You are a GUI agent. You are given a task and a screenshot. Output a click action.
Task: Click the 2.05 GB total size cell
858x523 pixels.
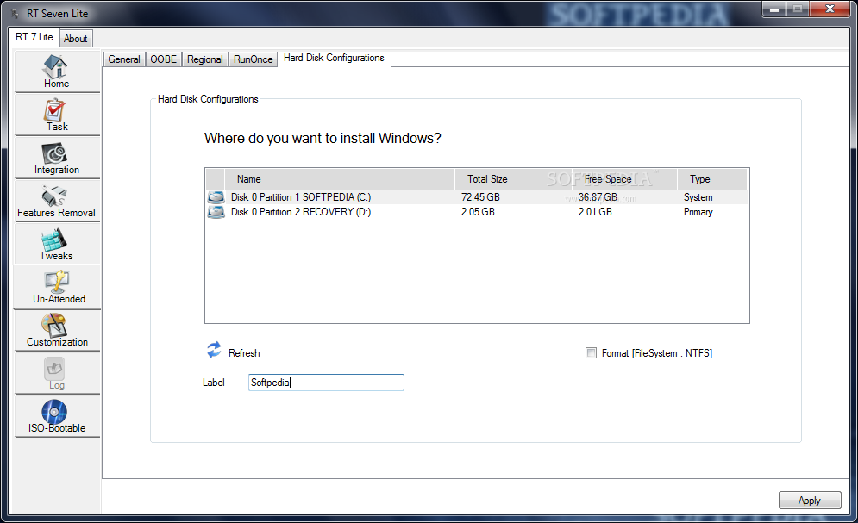tap(478, 212)
